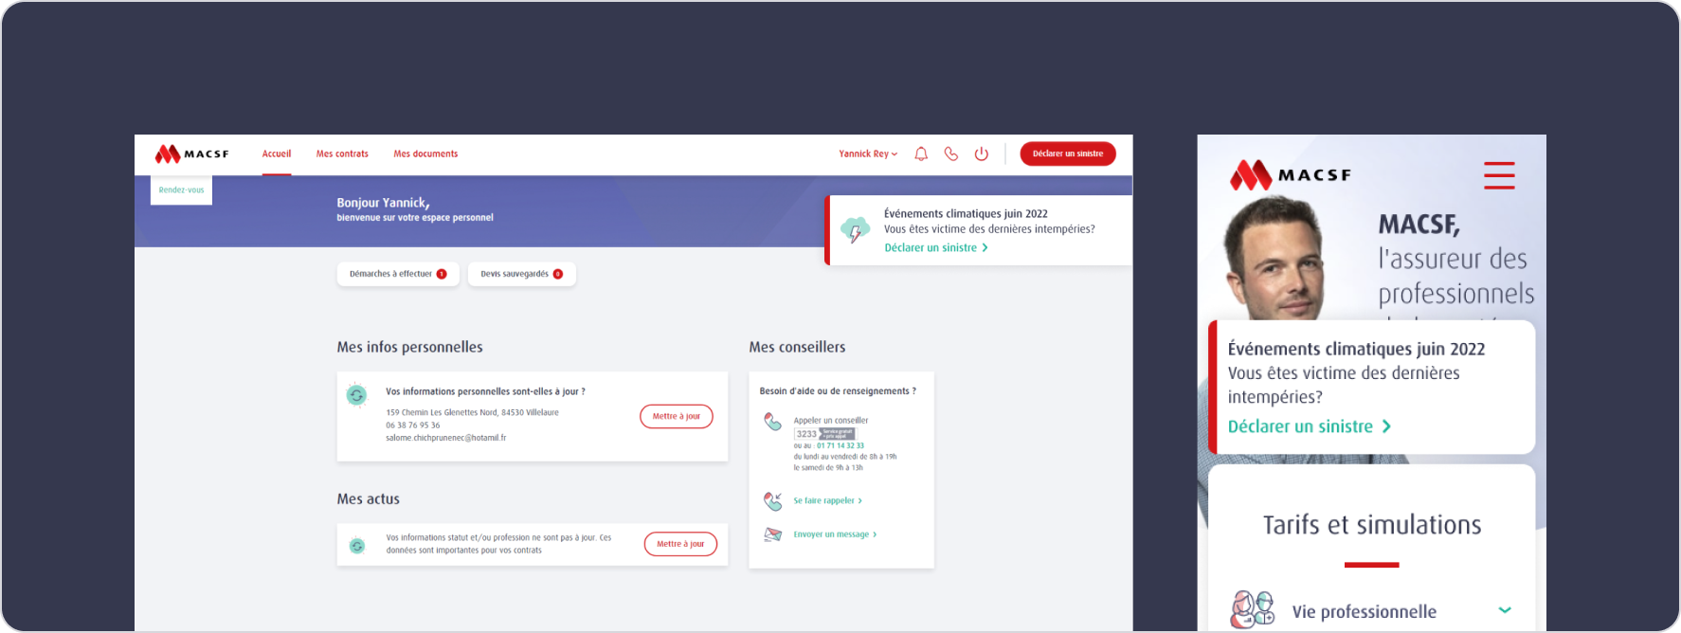Click Mettre à jour in Mes infos personnelles
Image resolution: width=1681 pixels, height=633 pixels.
pyautogui.click(x=677, y=416)
